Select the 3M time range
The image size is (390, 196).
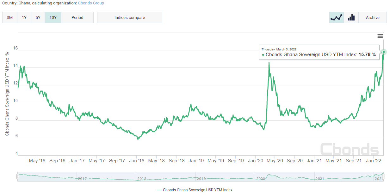(x=10, y=17)
